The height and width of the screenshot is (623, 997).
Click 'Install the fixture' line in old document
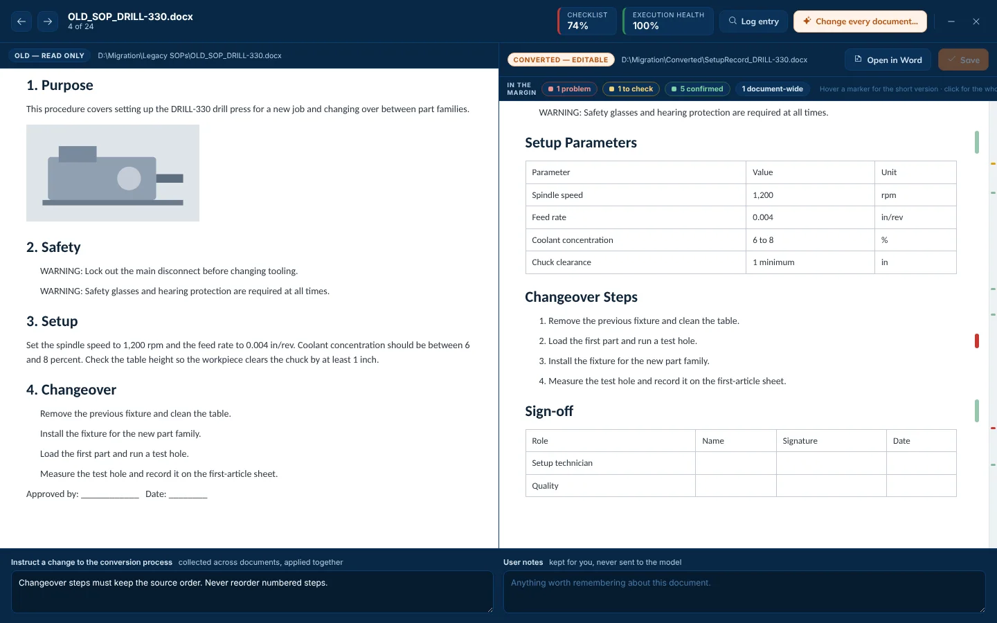120,434
